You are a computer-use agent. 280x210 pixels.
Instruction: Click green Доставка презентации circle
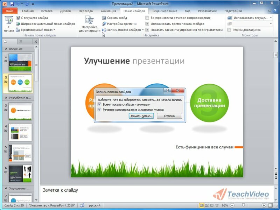pos(209,103)
